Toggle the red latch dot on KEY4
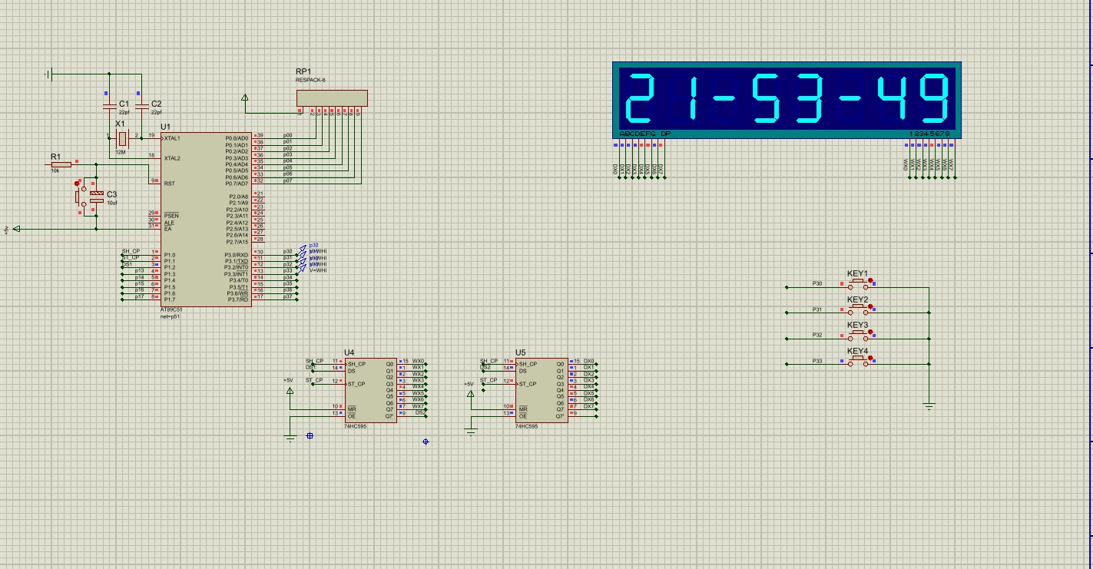1093x569 pixels. [870, 358]
